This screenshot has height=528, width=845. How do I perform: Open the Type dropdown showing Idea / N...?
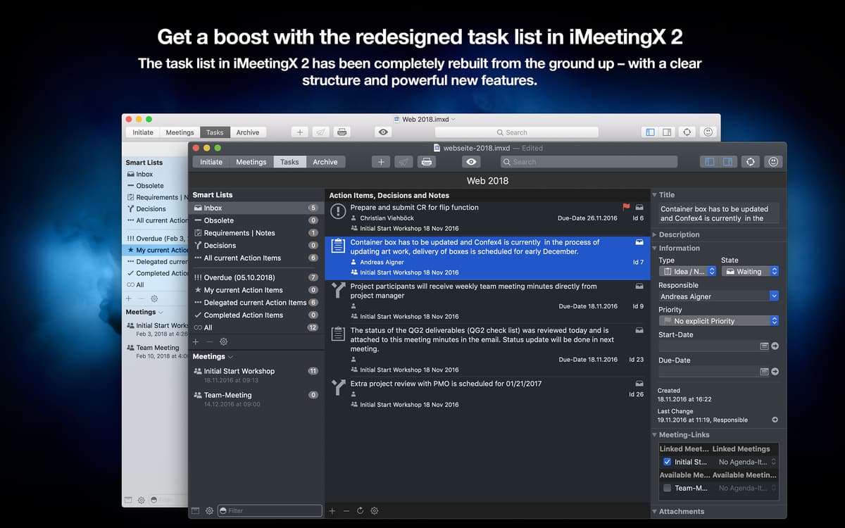(687, 271)
